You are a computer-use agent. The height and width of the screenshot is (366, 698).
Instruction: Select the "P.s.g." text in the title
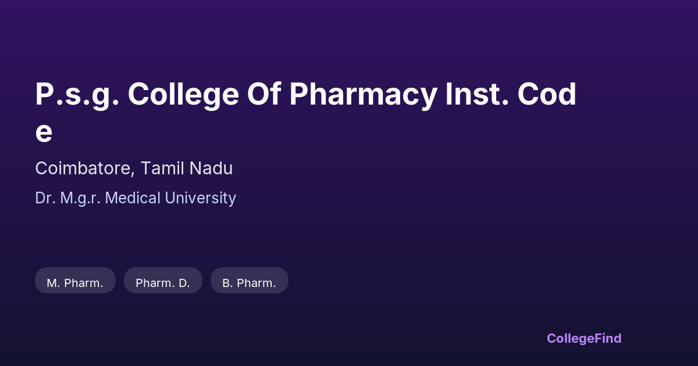[77, 95]
